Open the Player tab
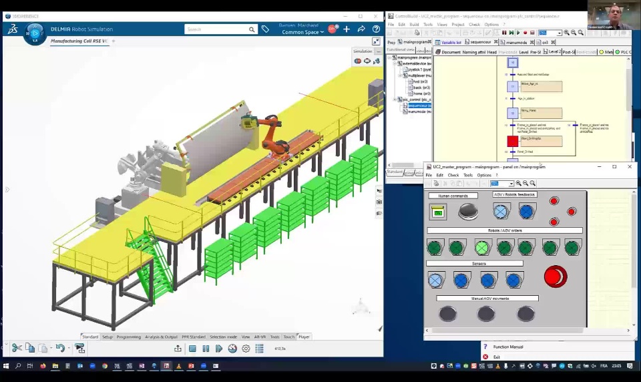The width and height of the screenshot is (641, 382). click(x=304, y=337)
